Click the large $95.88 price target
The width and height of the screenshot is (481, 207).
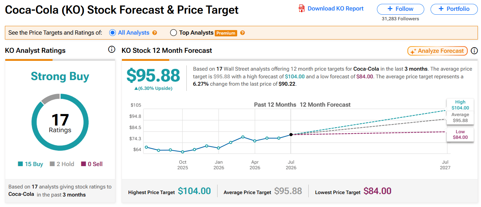pyautogui.click(x=153, y=76)
